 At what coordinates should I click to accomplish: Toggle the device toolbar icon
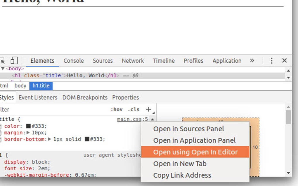[x=14, y=60]
